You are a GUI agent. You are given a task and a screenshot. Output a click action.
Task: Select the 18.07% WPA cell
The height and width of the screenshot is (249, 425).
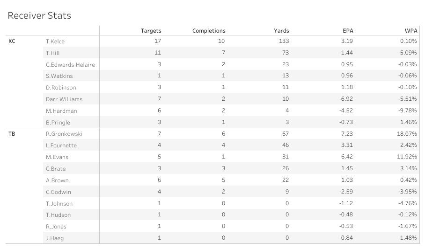[x=407, y=134]
